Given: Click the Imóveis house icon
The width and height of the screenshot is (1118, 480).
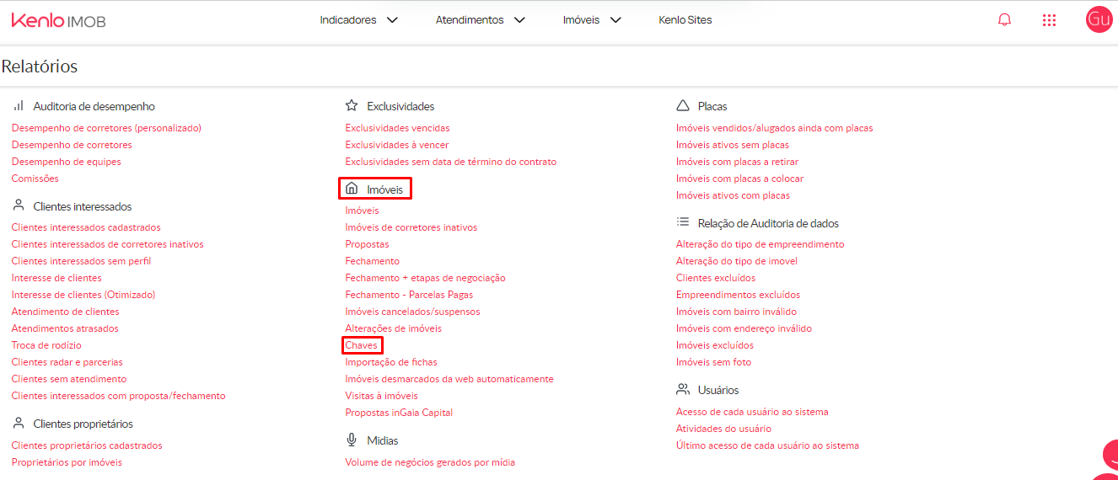Looking at the screenshot, I should (x=352, y=189).
